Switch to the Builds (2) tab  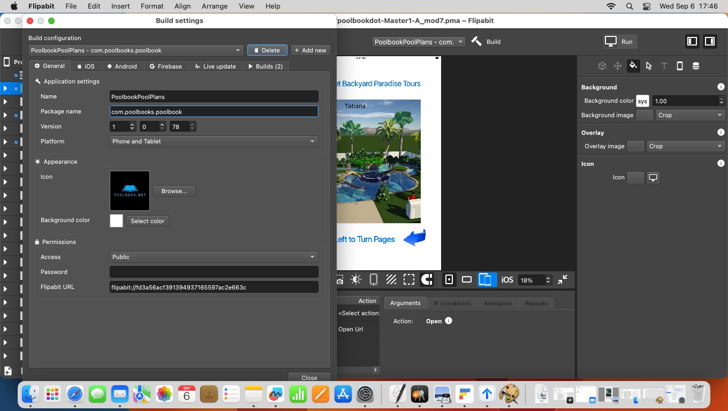pyautogui.click(x=266, y=66)
